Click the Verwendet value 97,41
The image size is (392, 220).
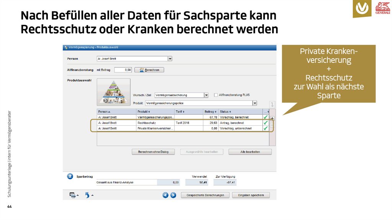click(x=196, y=182)
